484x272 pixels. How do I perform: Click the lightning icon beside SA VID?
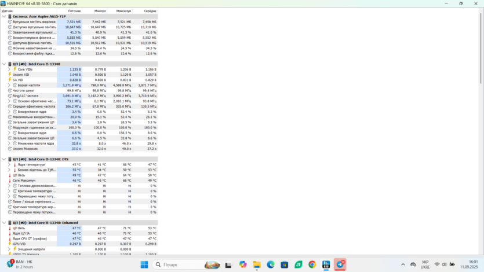[10, 80]
